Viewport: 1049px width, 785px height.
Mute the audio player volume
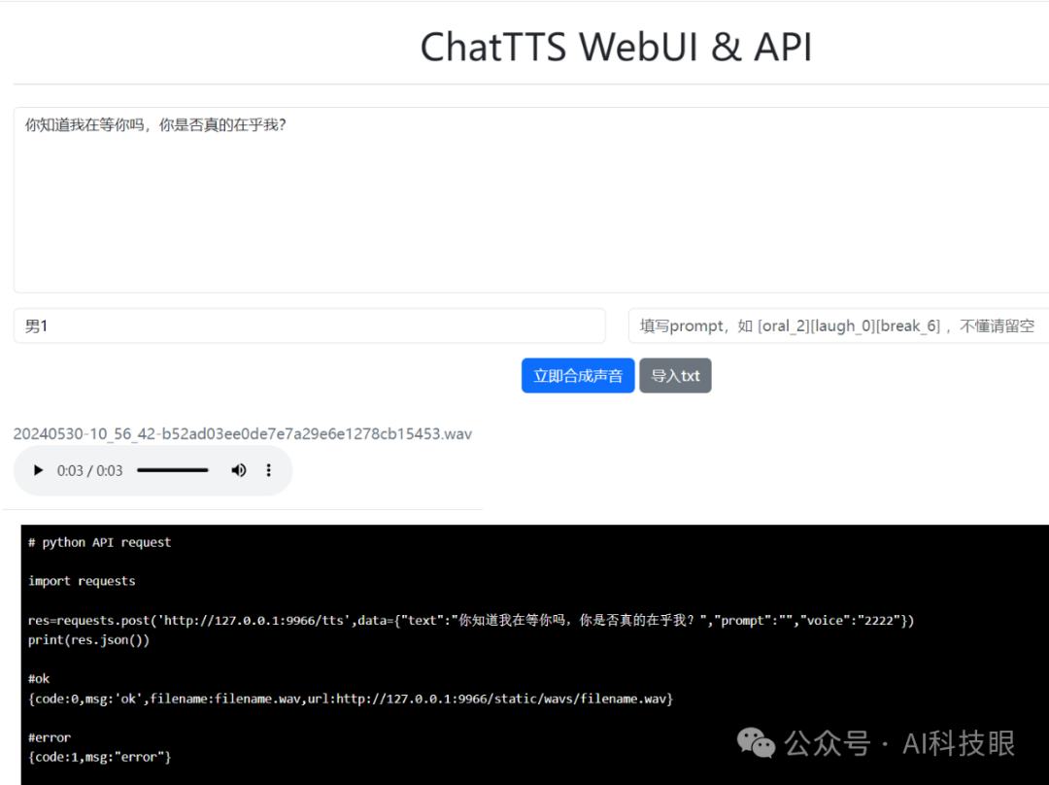pyautogui.click(x=238, y=471)
